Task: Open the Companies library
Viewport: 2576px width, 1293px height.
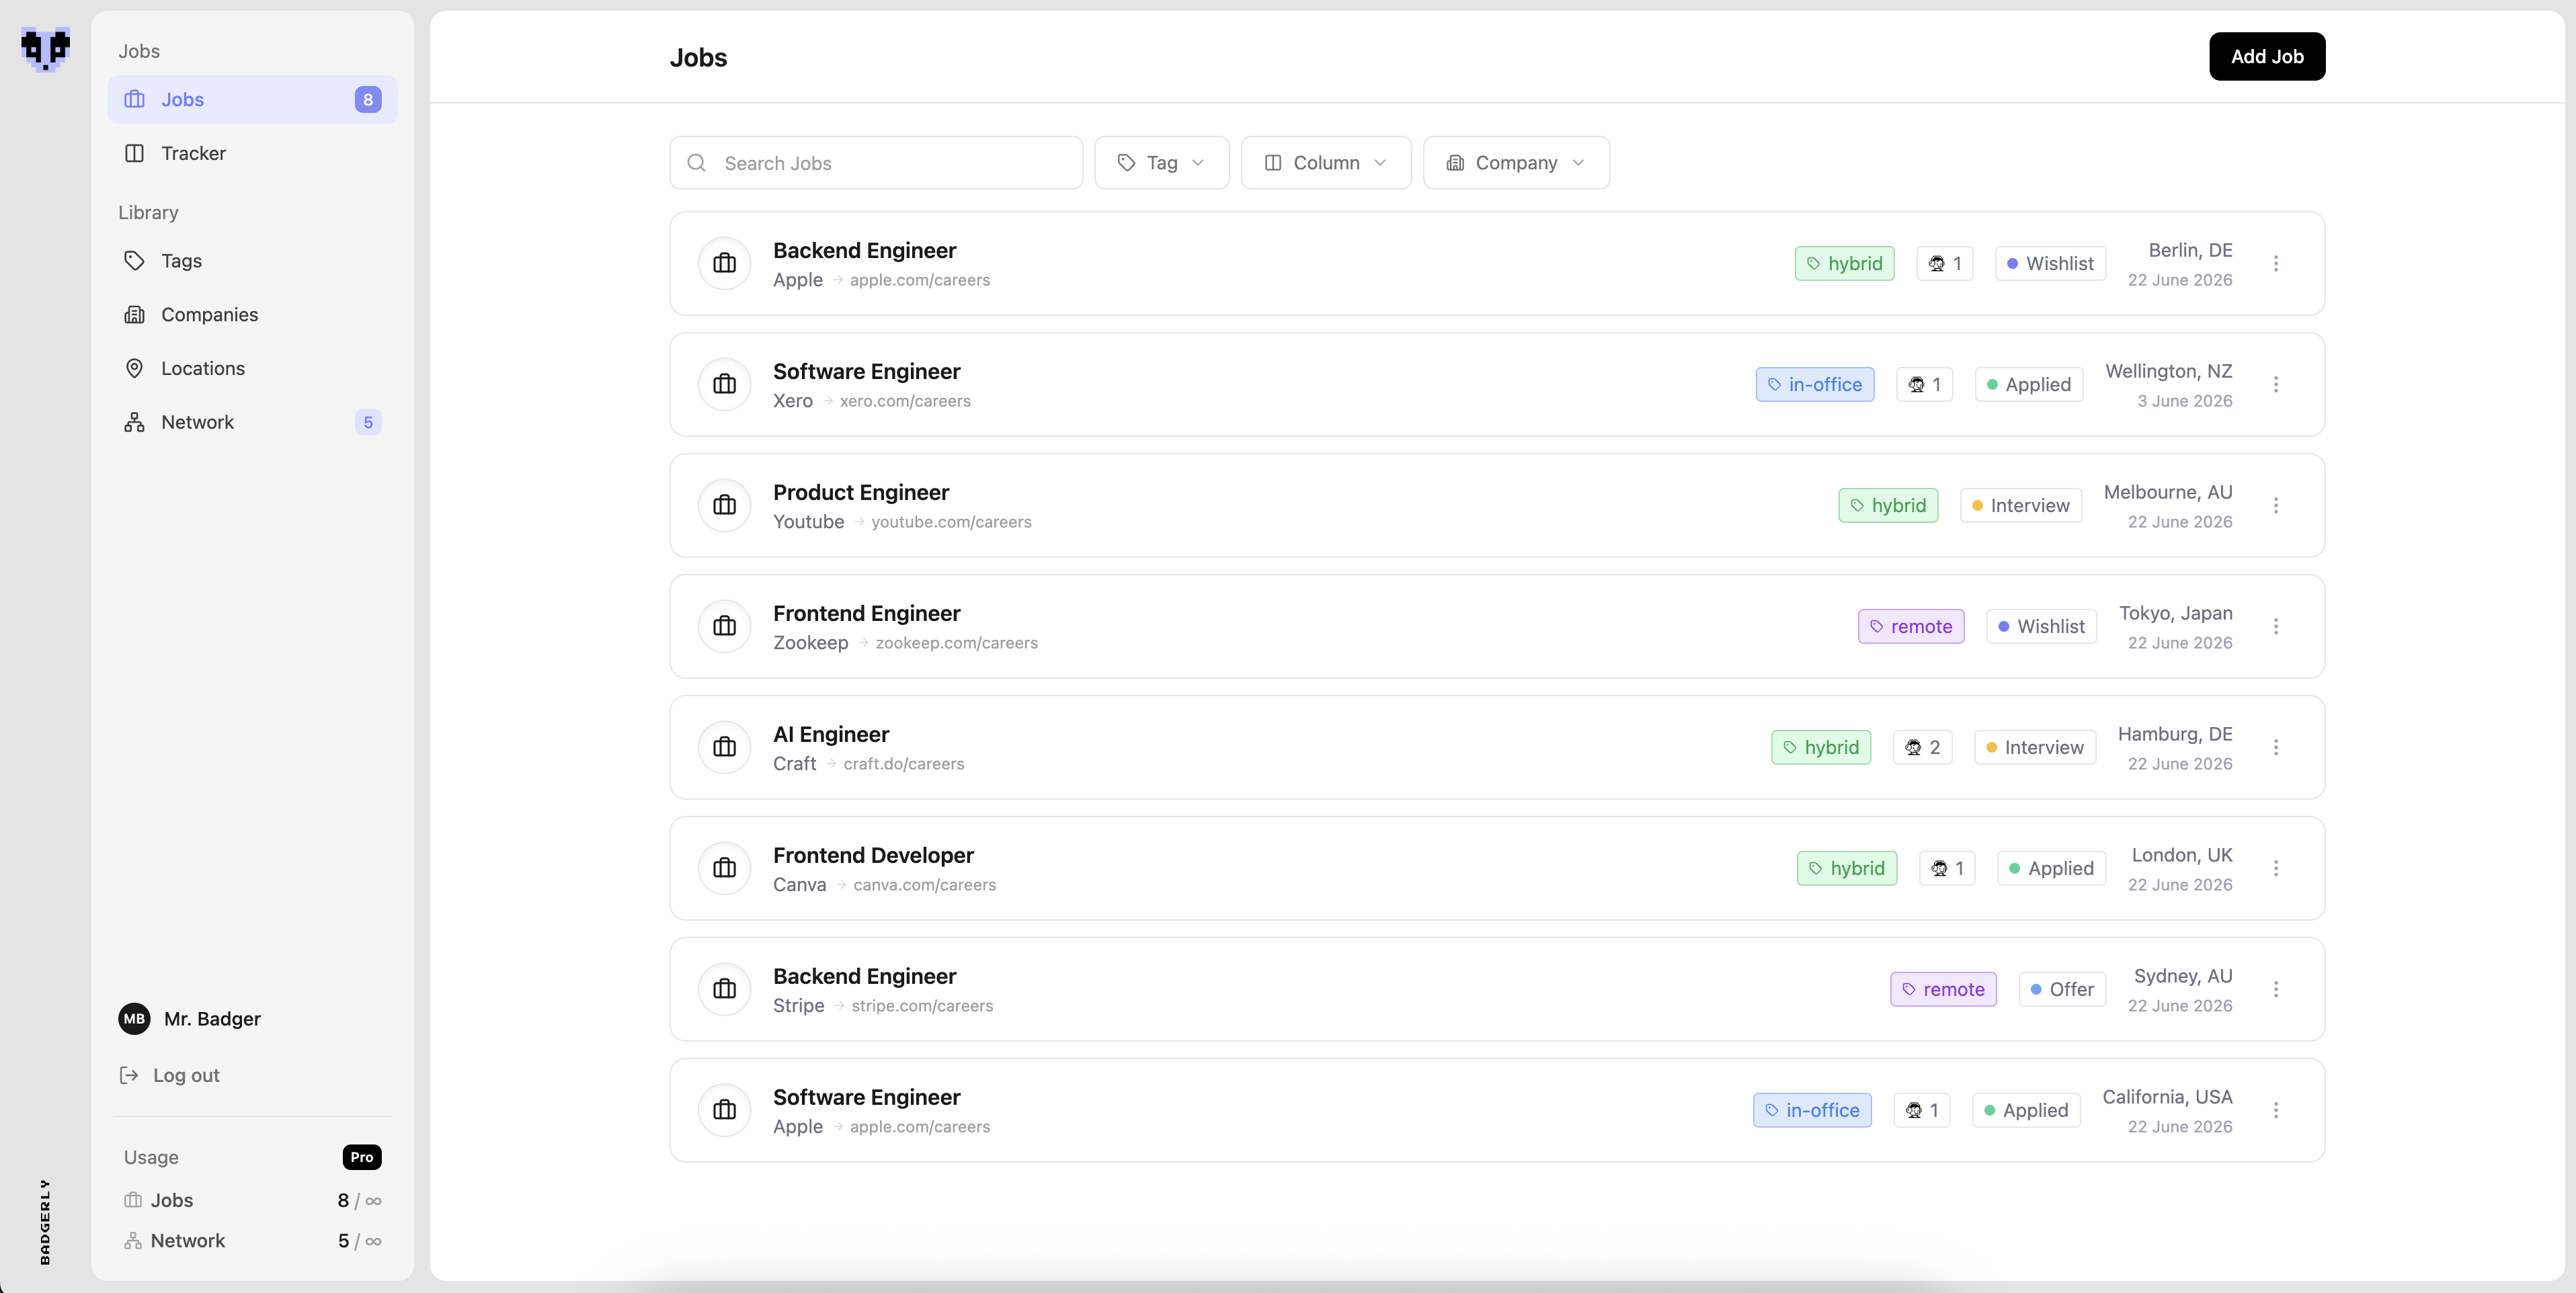Action: (x=252, y=315)
